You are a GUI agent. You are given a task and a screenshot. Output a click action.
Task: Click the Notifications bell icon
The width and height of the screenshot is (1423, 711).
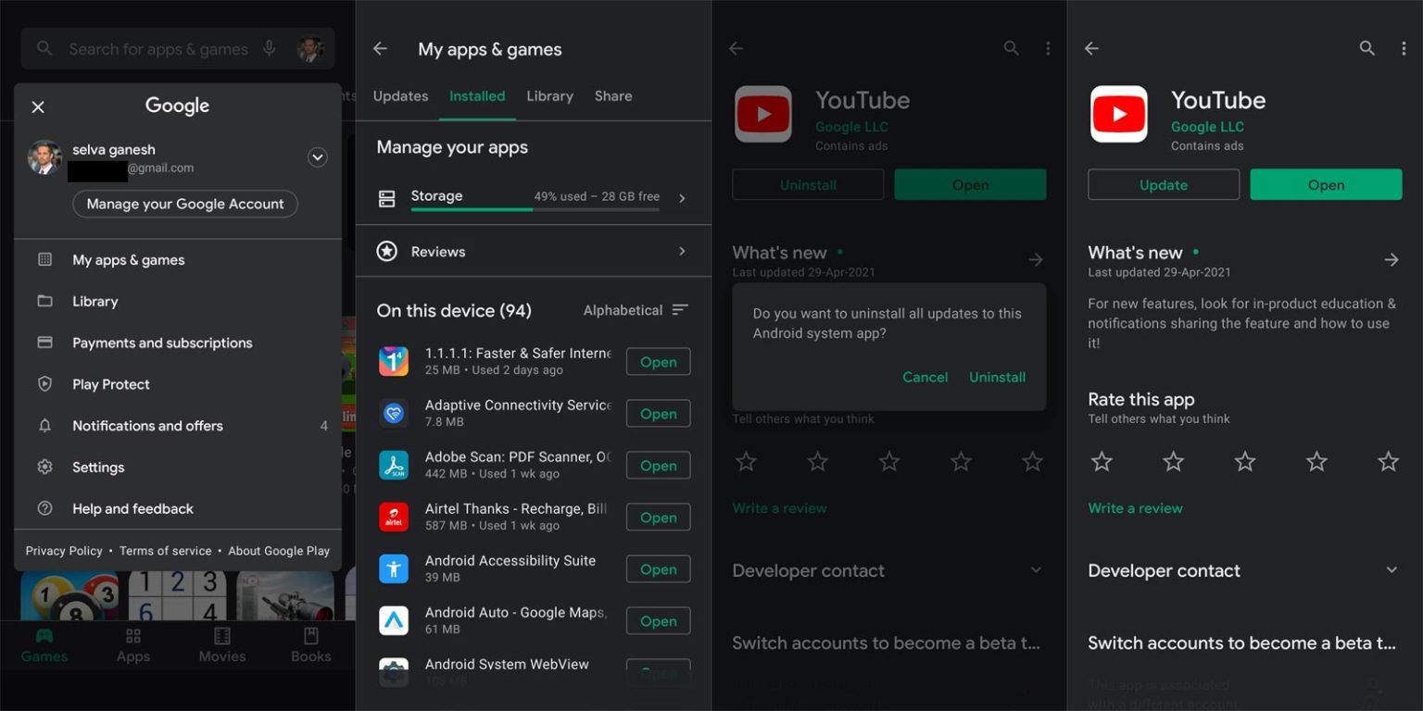tap(44, 426)
